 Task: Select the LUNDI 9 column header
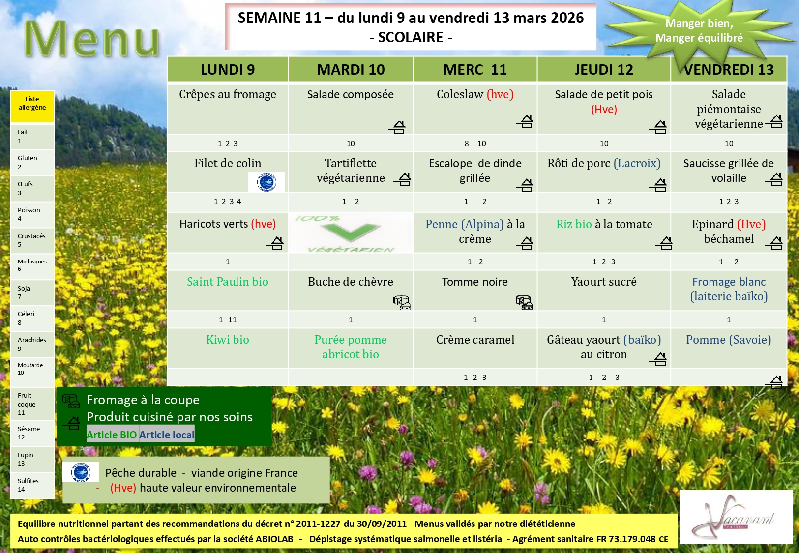pyautogui.click(x=228, y=70)
